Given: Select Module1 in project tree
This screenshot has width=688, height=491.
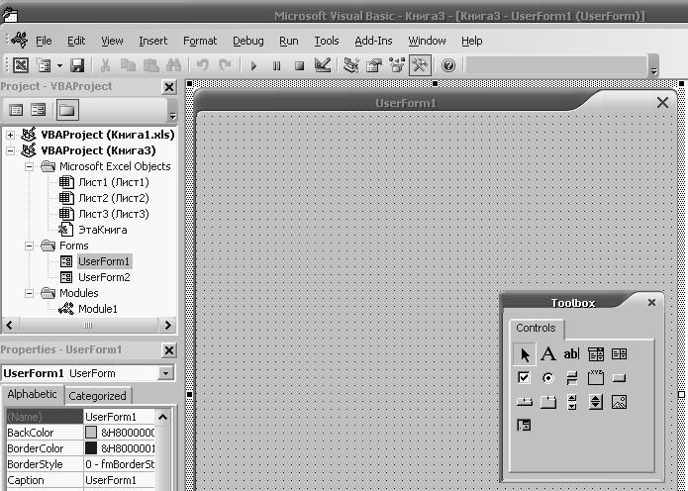Looking at the screenshot, I should pyautogui.click(x=98, y=309).
